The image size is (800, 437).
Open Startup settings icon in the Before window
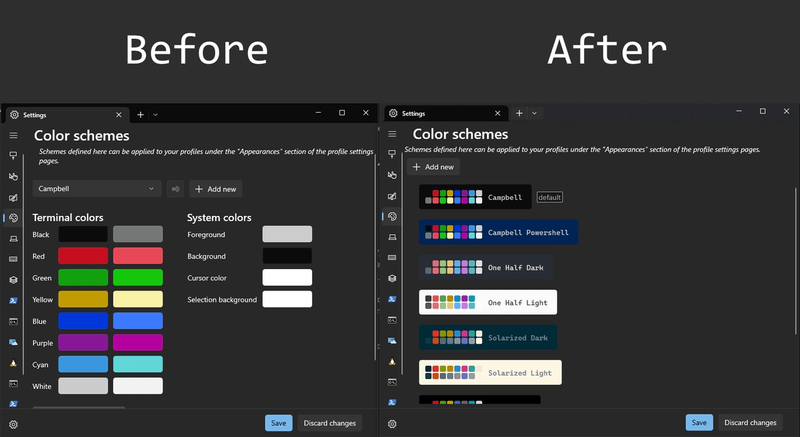click(x=13, y=156)
